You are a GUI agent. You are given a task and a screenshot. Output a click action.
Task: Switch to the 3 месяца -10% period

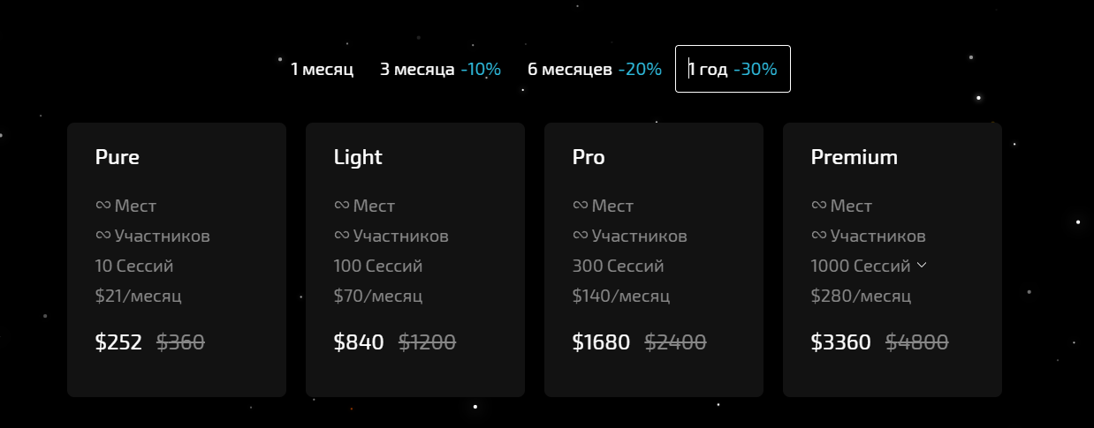pos(440,69)
